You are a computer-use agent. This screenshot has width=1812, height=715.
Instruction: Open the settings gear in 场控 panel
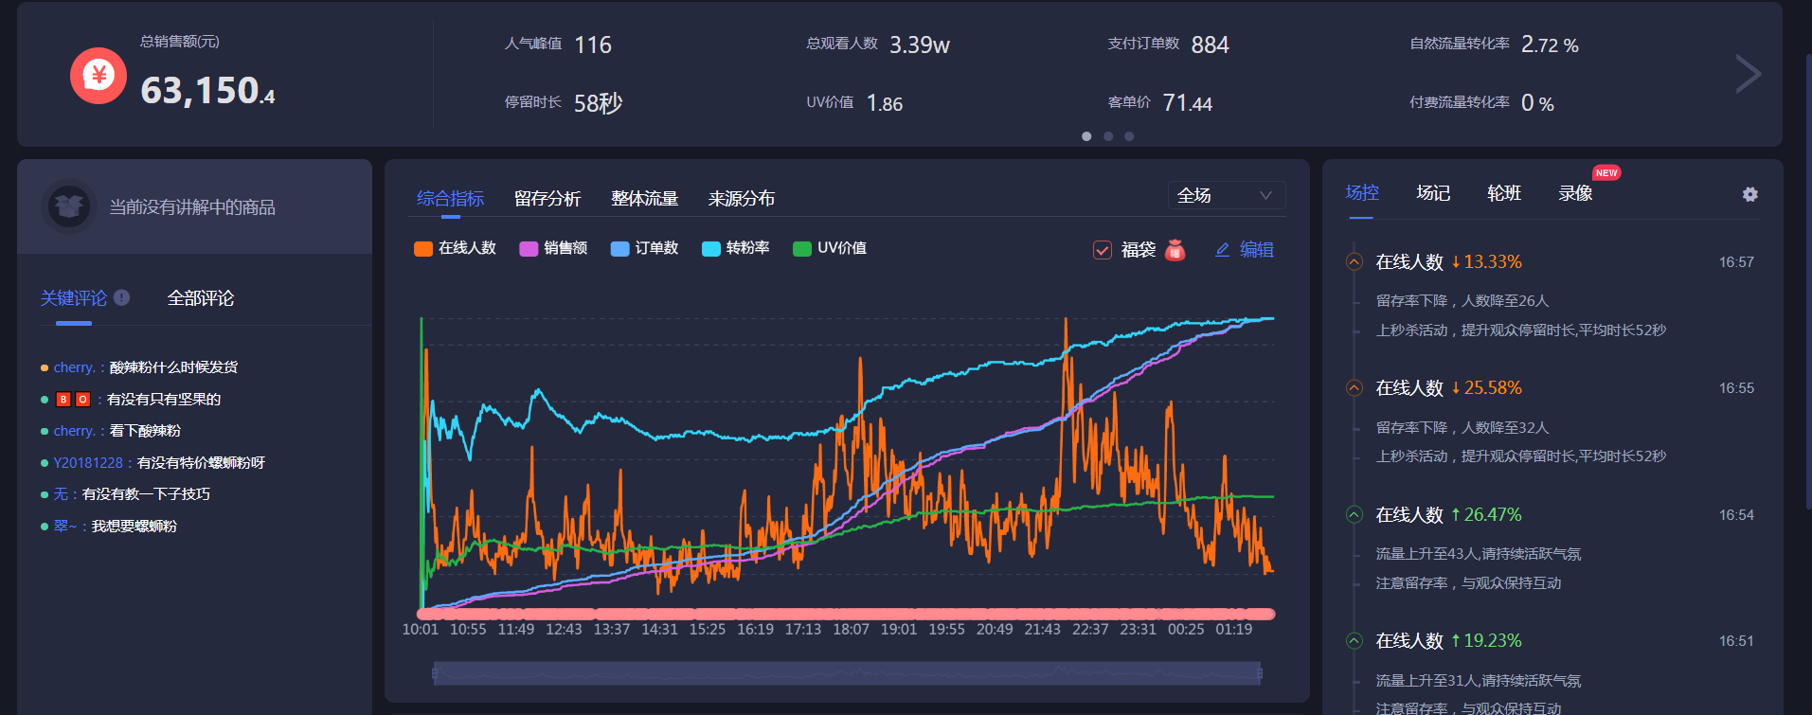click(1749, 194)
